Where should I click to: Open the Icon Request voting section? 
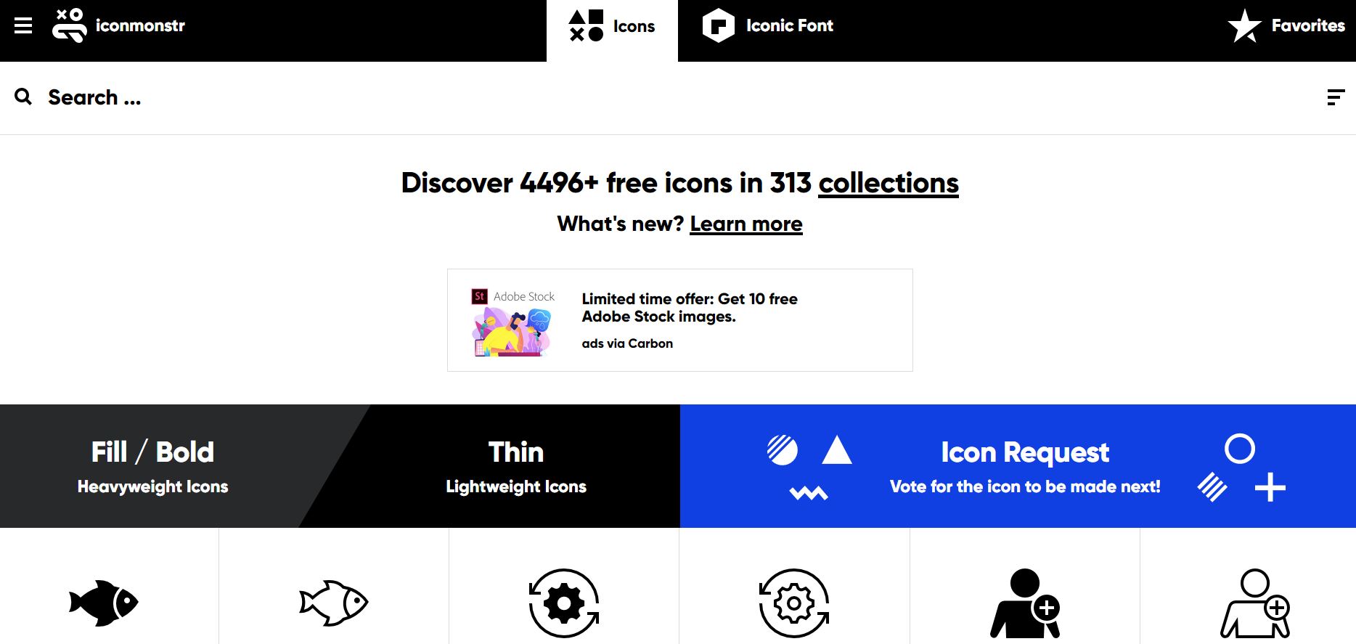click(x=1025, y=465)
